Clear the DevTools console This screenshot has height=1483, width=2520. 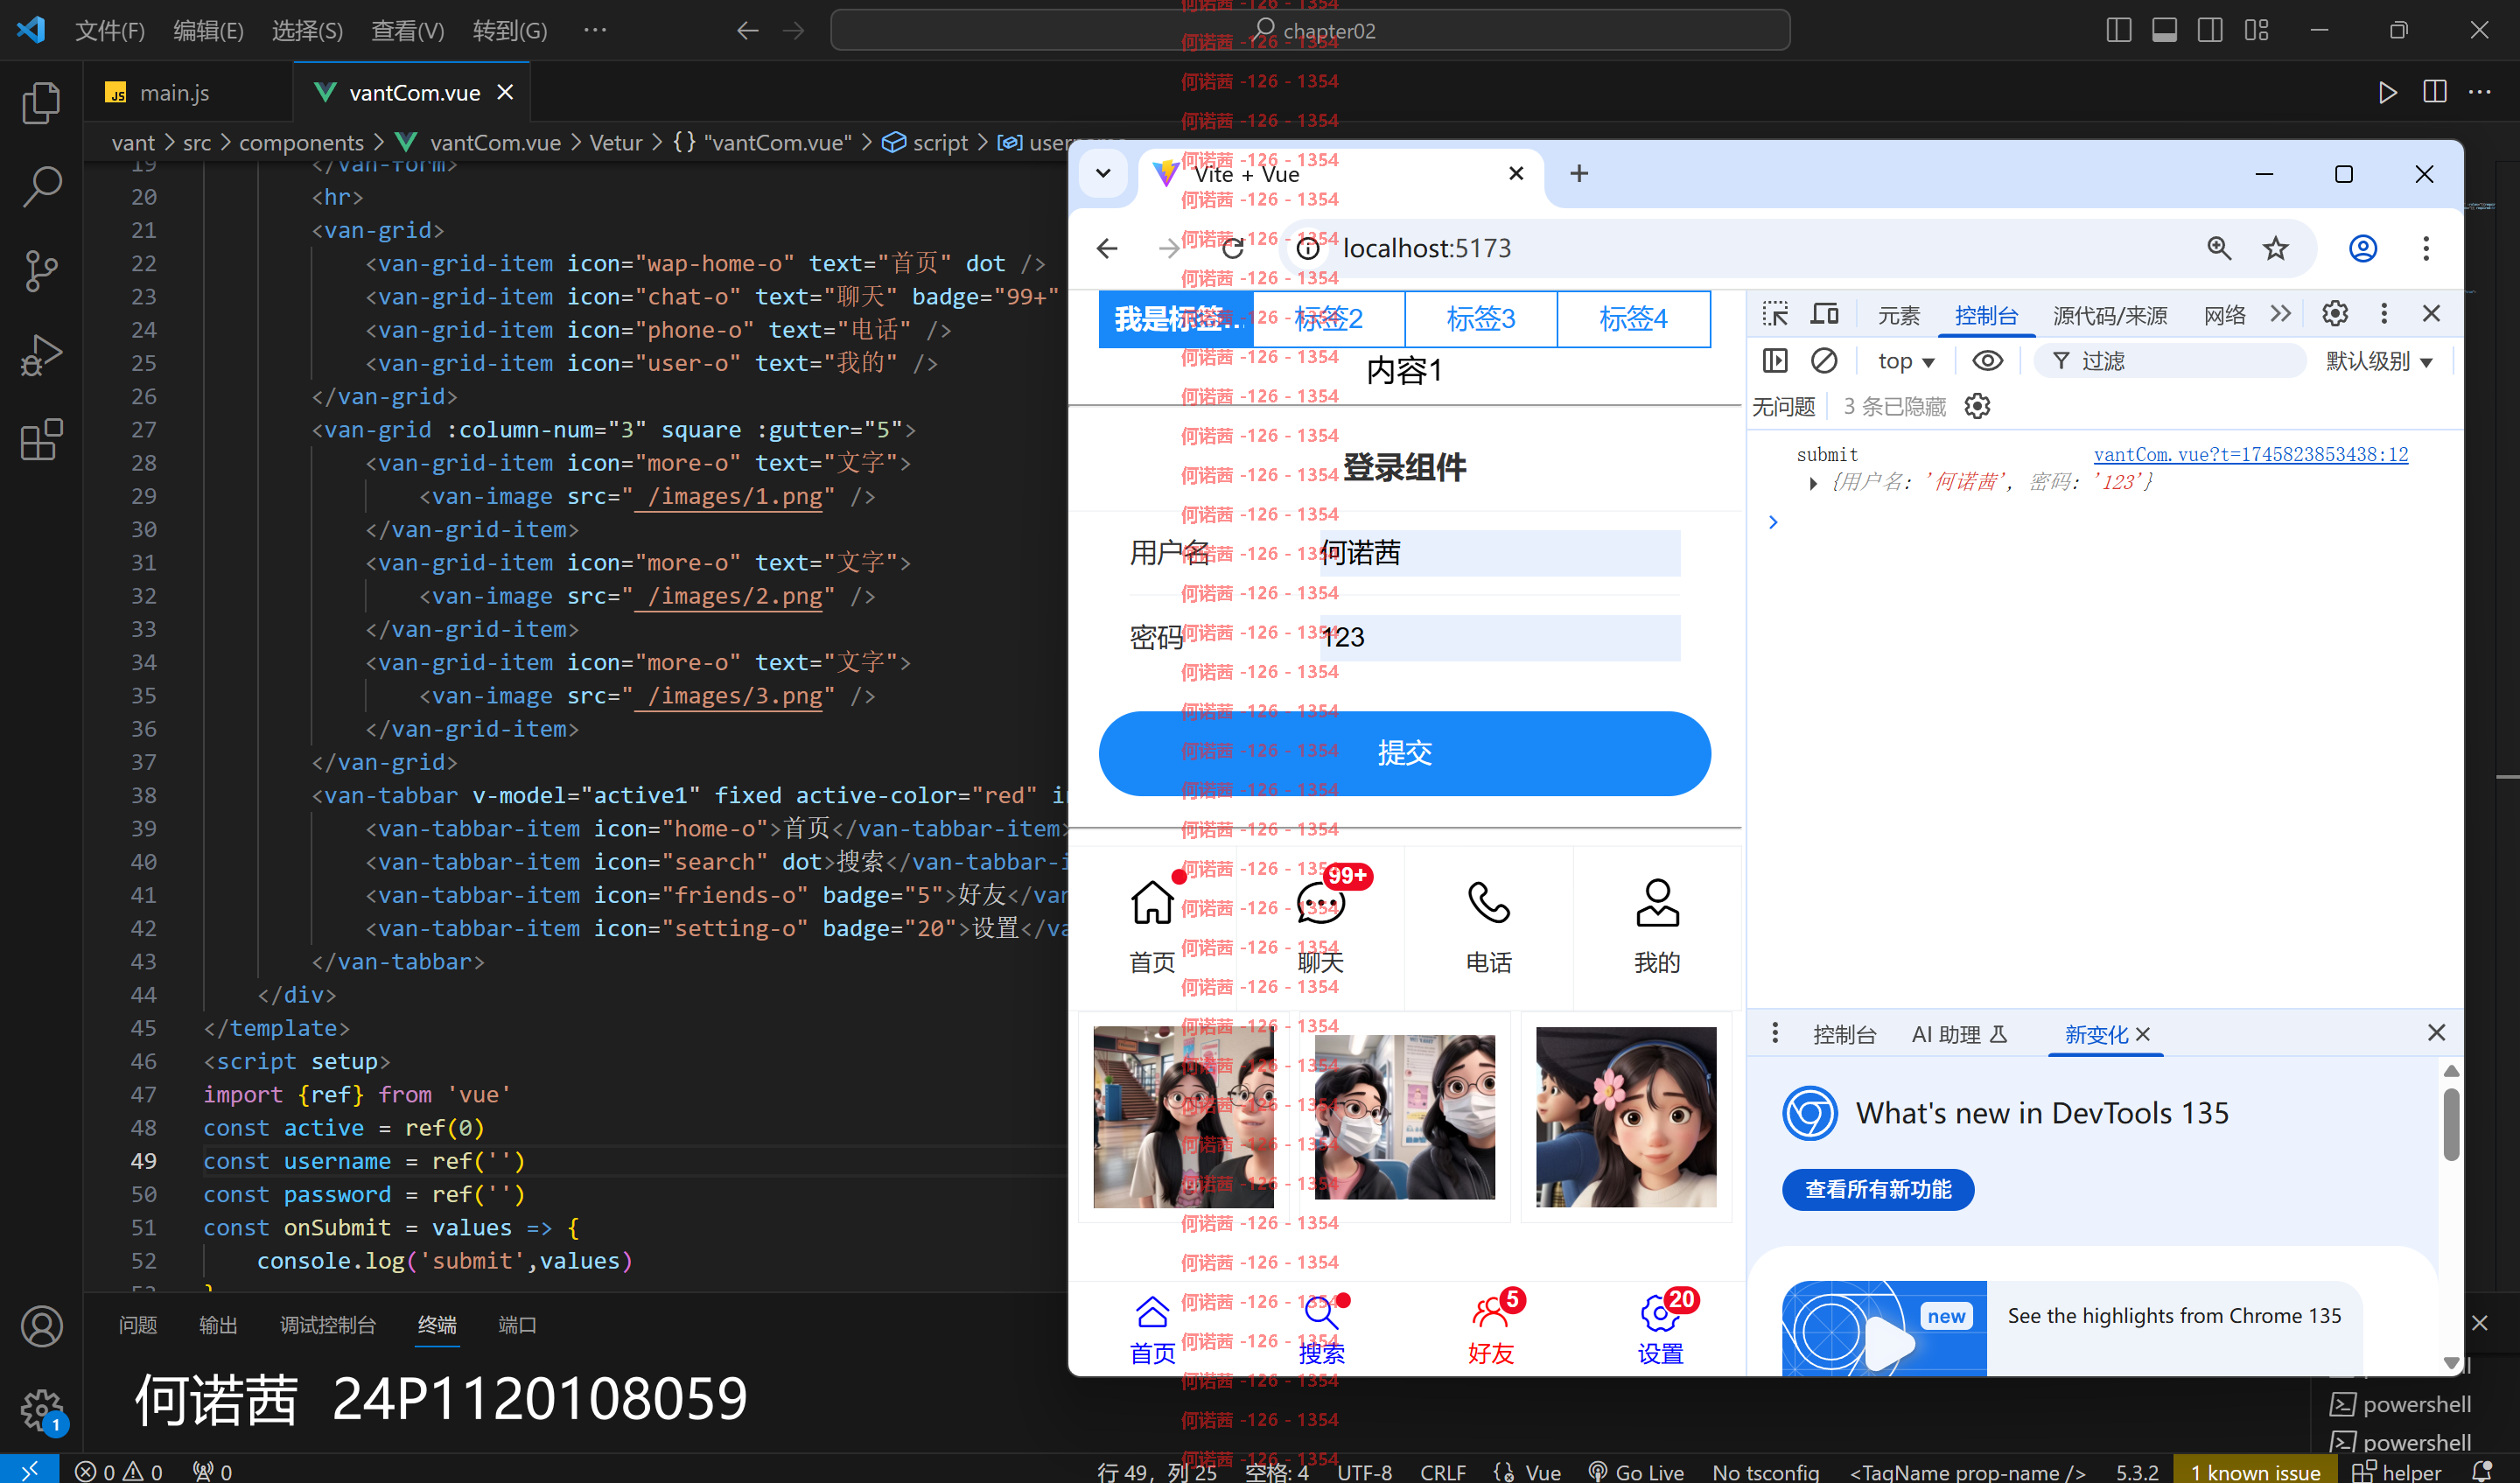[x=1824, y=361]
